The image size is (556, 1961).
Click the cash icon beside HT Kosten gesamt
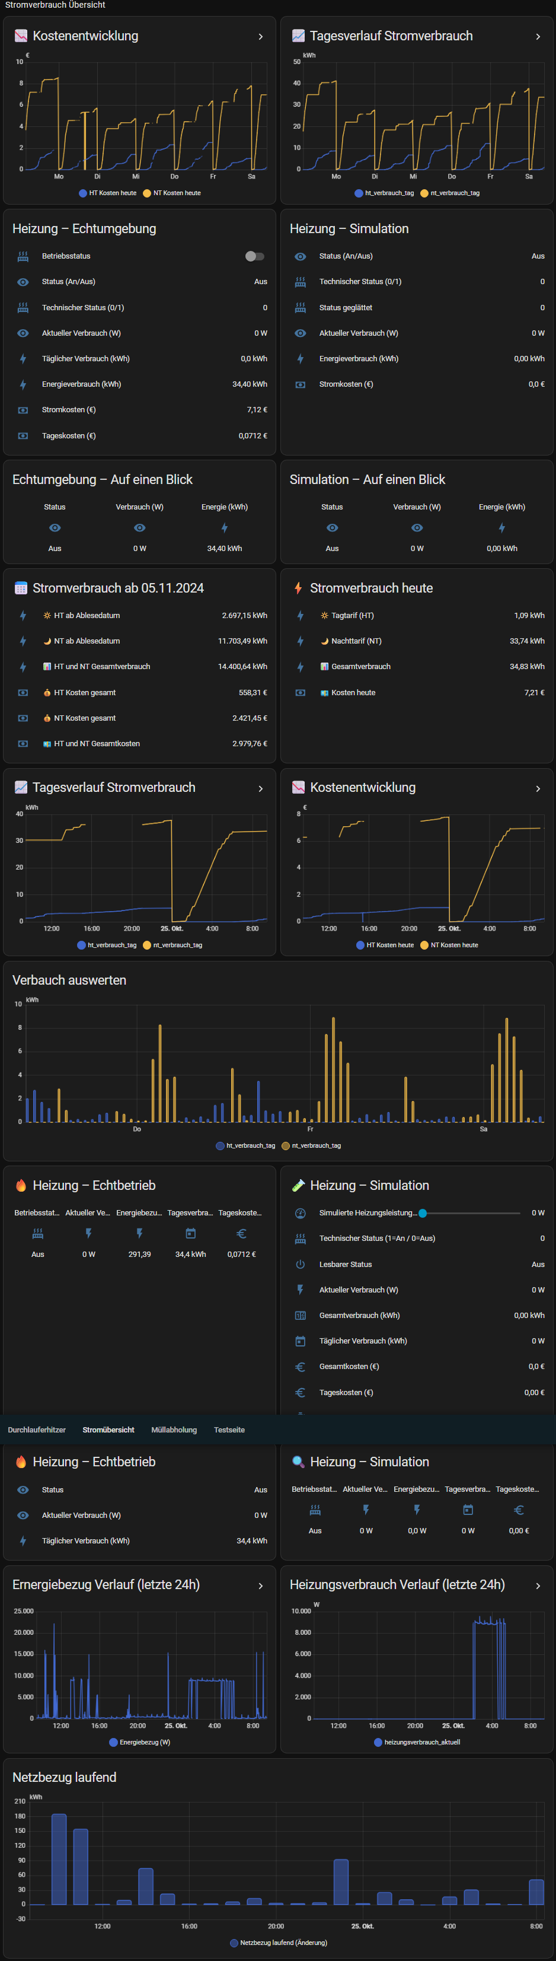[23, 693]
